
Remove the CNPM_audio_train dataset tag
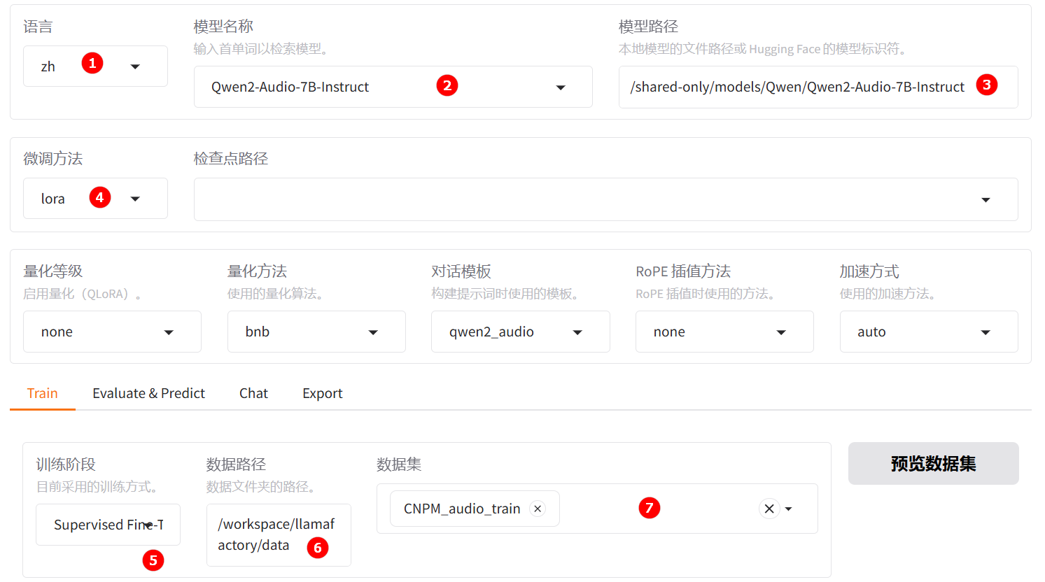(x=538, y=509)
